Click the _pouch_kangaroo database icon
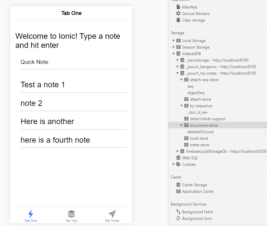 [x=182, y=67]
